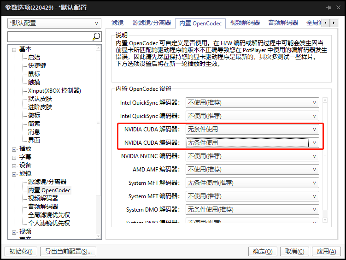Click settings tree scrollbar up arrow

click(99, 47)
